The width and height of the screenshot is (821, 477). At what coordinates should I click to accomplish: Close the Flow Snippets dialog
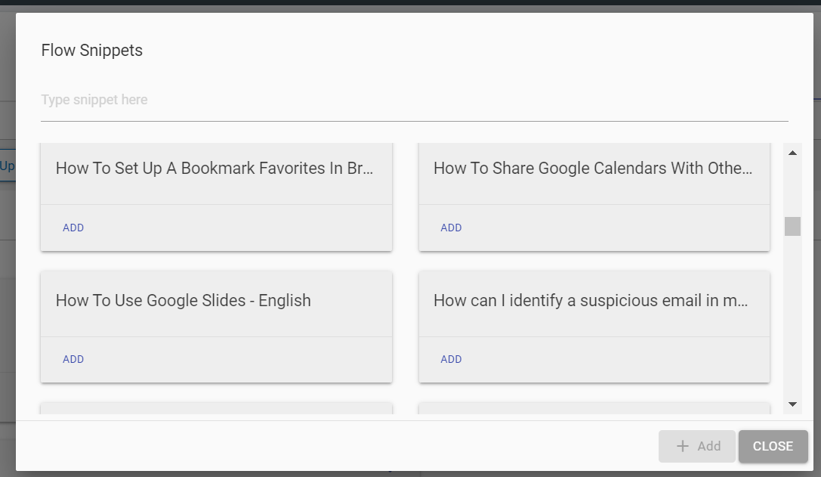pyautogui.click(x=773, y=446)
